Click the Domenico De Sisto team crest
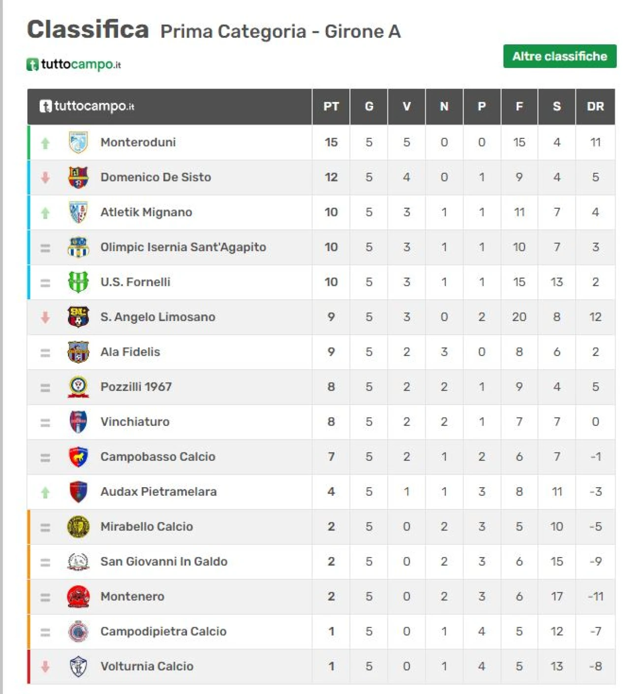Image resolution: width=630 pixels, height=694 pixels. pyautogui.click(x=78, y=178)
